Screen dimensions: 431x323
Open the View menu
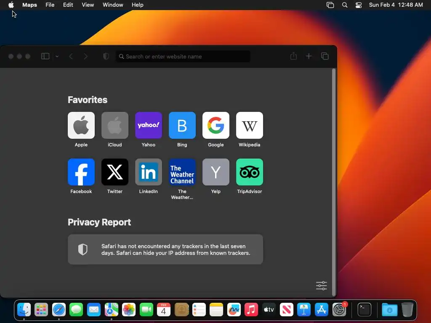pos(88,5)
